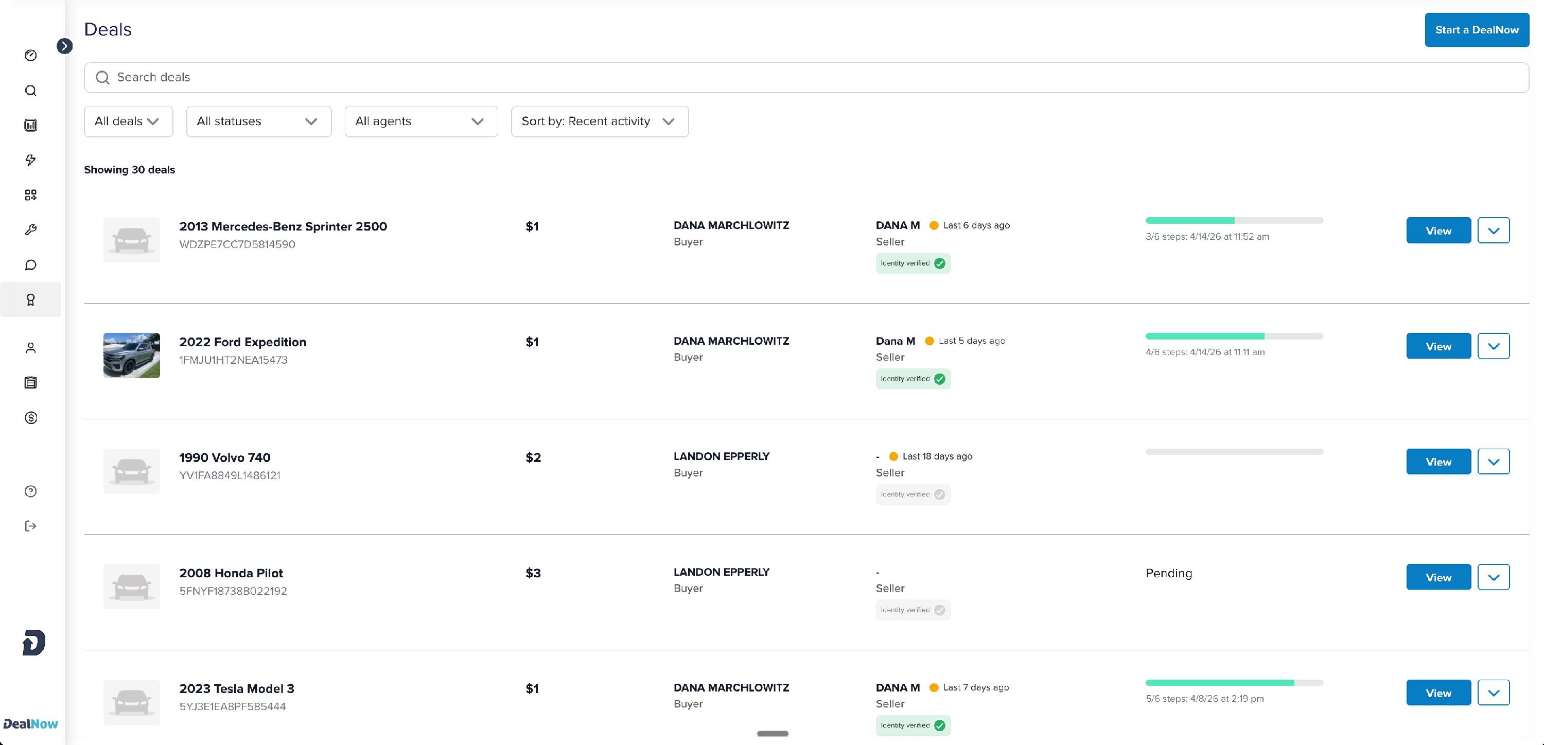Click the Ford Expedition progress bar
The image size is (1544, 745).
click(1234, 336)
